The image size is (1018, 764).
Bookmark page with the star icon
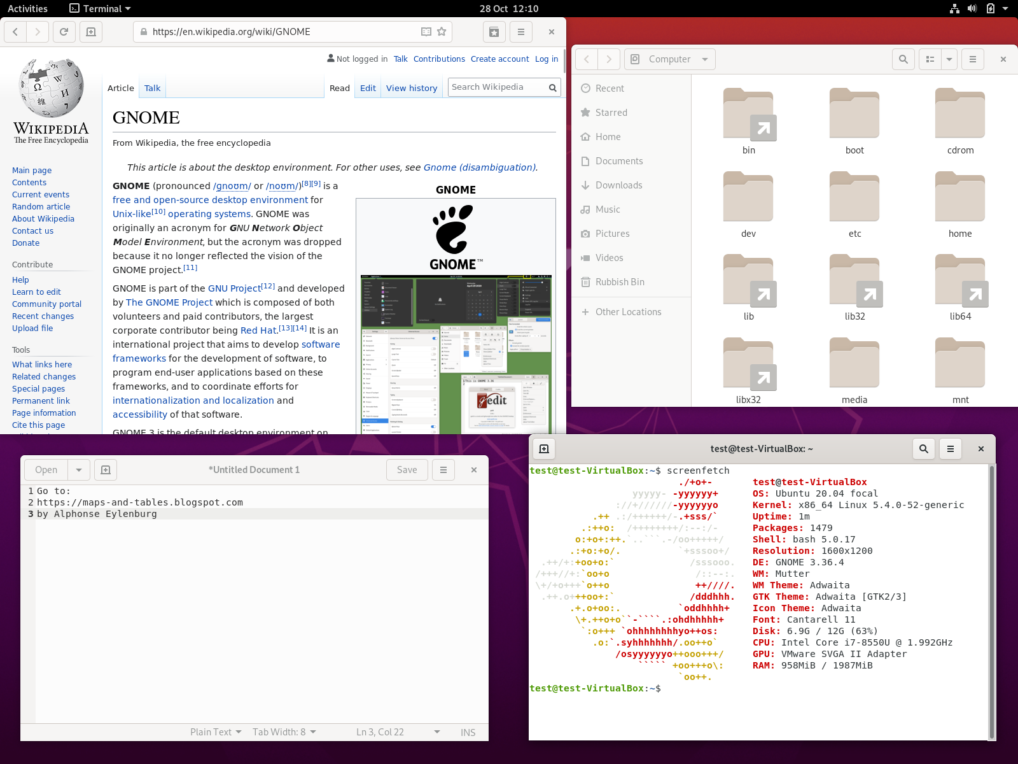pyautogui.click(x=442, y=32)
